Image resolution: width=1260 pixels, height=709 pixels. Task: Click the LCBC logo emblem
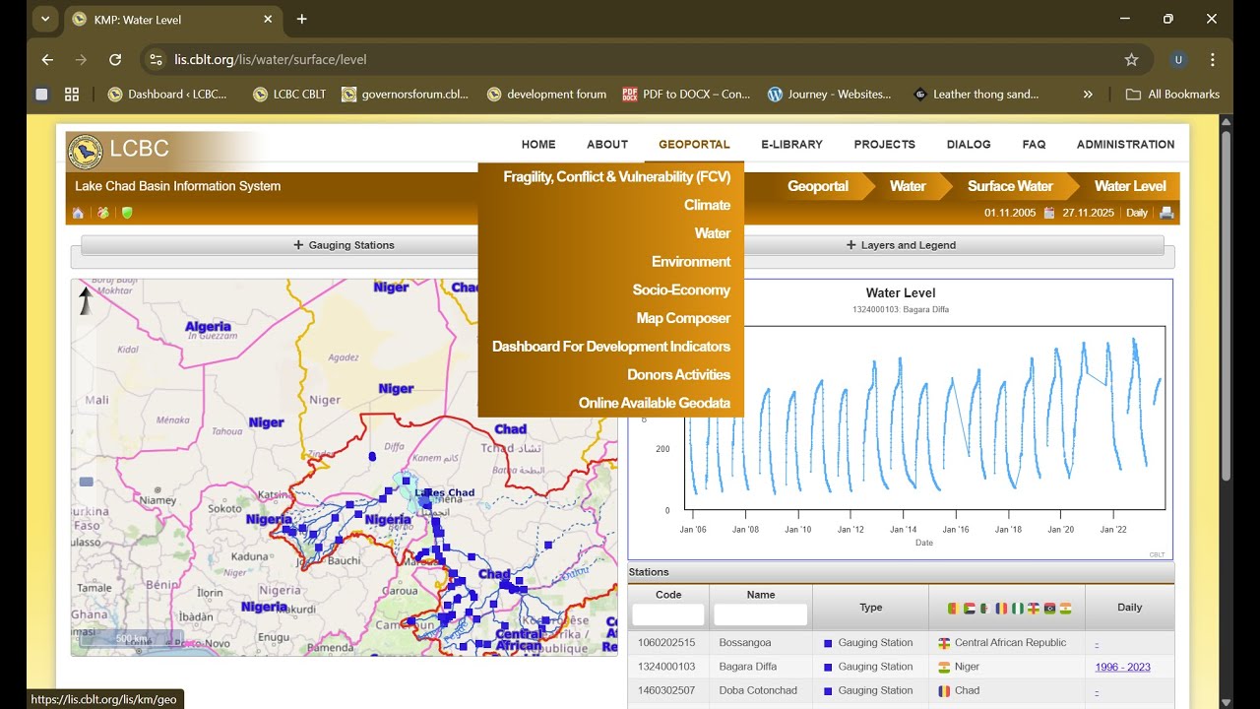click(86, 151)
